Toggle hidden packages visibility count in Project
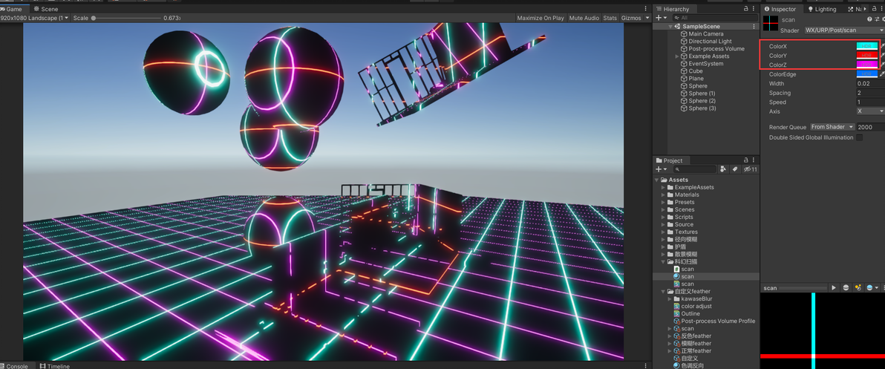885x369 pixels. click(x=751, y=169)
